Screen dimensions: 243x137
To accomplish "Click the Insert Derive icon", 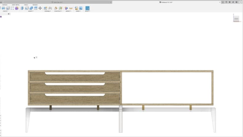I will click(x=76, y=8).
